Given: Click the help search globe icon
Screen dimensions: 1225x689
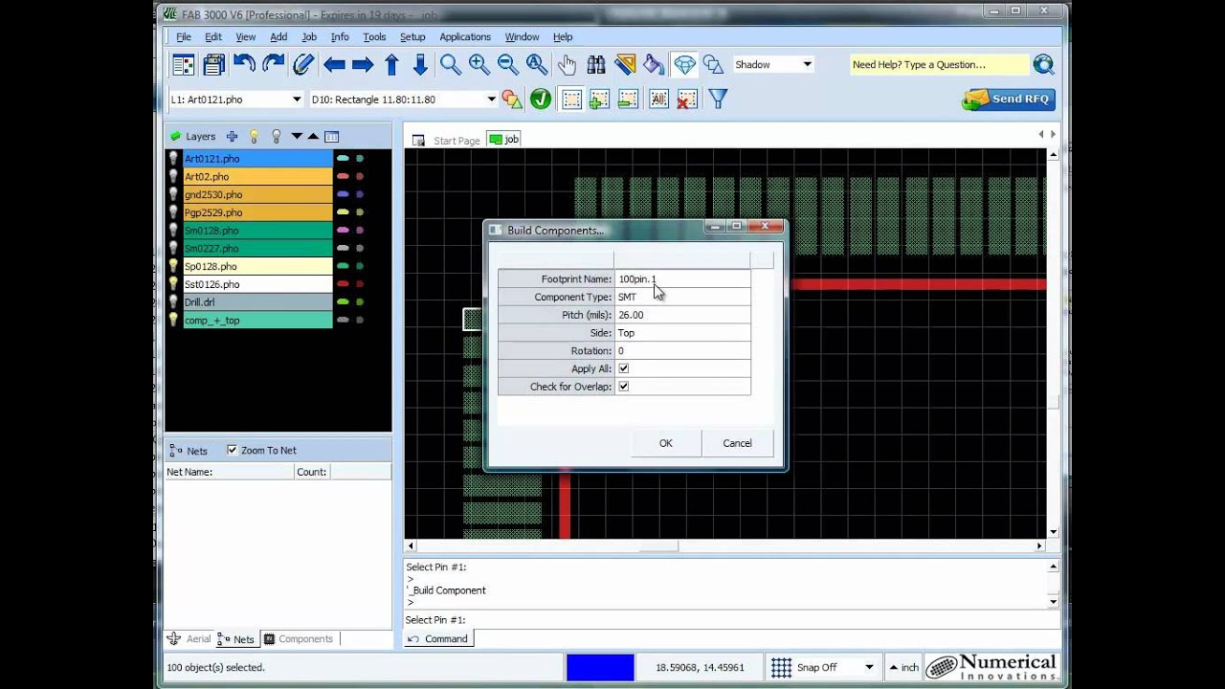Looking at the screenshot, I should pyautogui.click(x=1043, y=64).
